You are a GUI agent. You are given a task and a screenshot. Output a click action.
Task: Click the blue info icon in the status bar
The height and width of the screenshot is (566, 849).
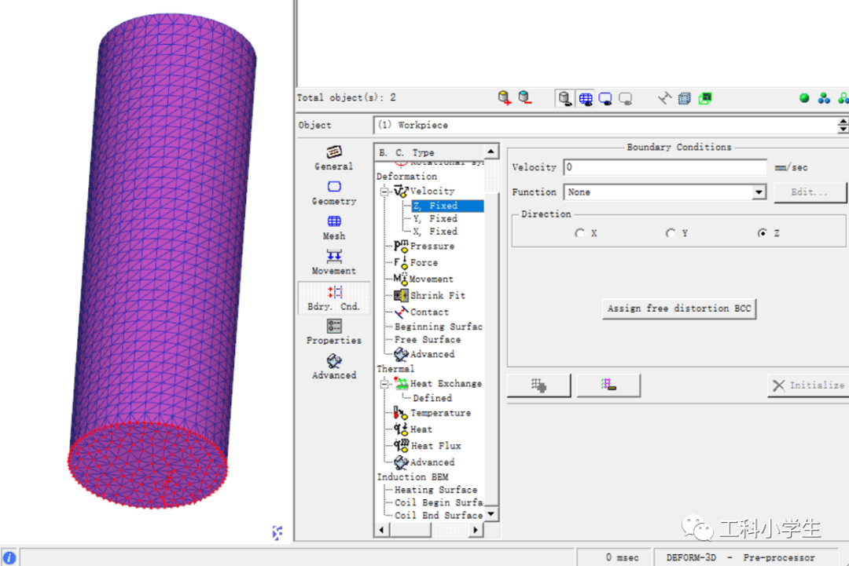pyautogui.click(x=9, y=558)
